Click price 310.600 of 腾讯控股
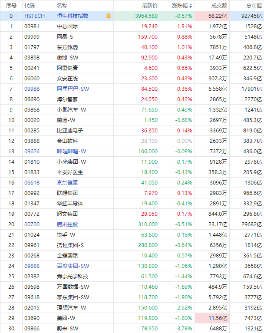 click(137, 224)
